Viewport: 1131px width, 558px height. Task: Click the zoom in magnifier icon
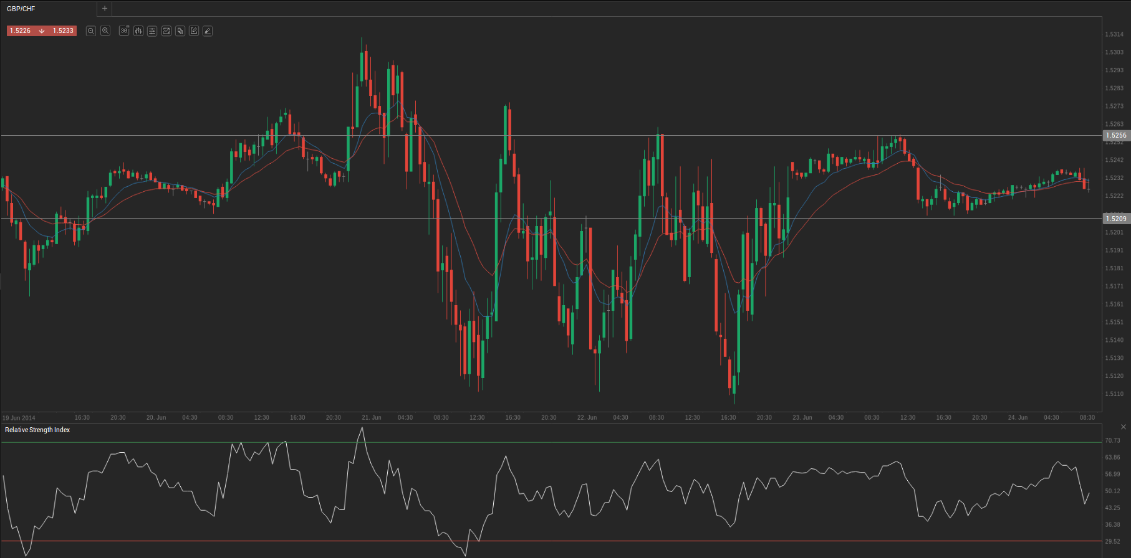[x=105, y=31]
